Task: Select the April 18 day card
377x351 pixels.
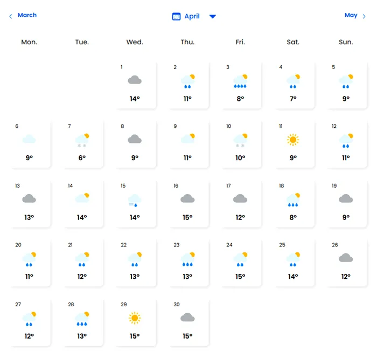Action: [x=293, y=203]
